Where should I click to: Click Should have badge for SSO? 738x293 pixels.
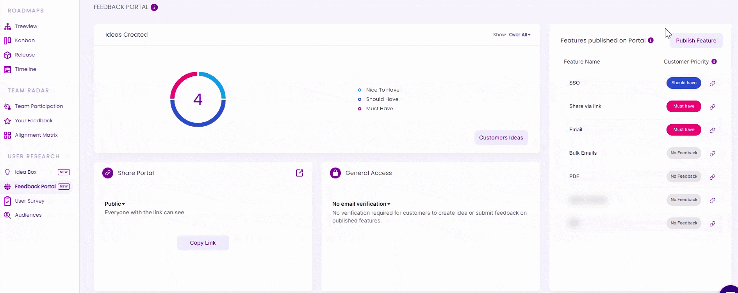pyautogui.click(x=684, y=83)
